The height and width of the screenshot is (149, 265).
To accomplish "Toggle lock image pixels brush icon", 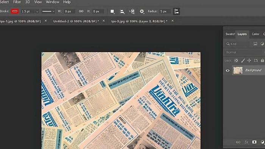I will tap(243, 61).
